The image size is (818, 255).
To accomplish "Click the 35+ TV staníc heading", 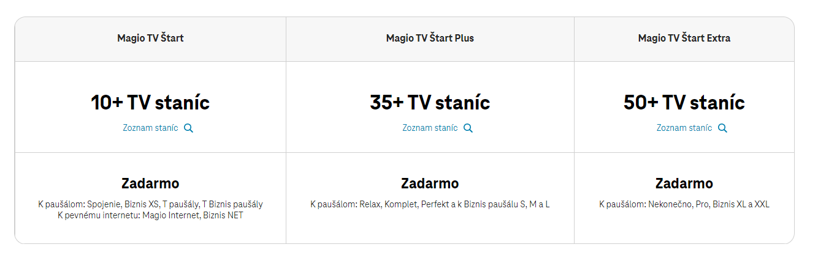I will pos(430,102).
